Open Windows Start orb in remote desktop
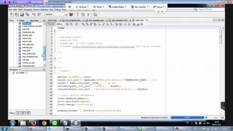The height and width of the screenshot is (131, 233). click(x=12, y=123)
